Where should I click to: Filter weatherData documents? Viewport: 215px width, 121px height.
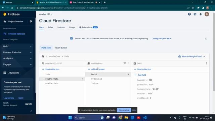point(125,63)
